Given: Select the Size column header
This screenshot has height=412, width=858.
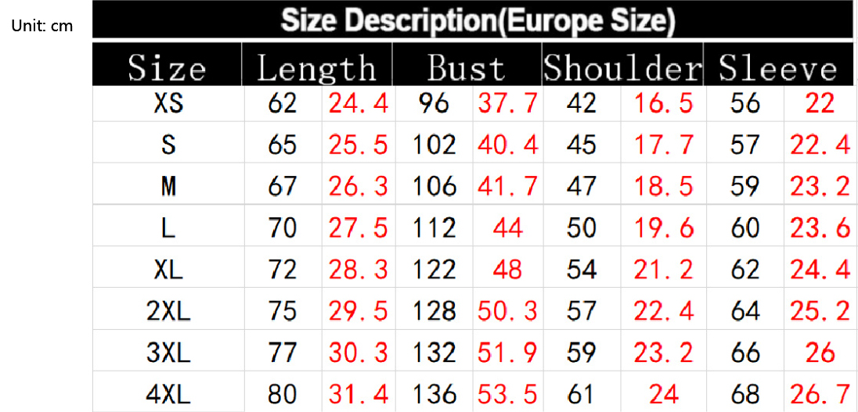Looking at the screenshot, I should (167, 69).
